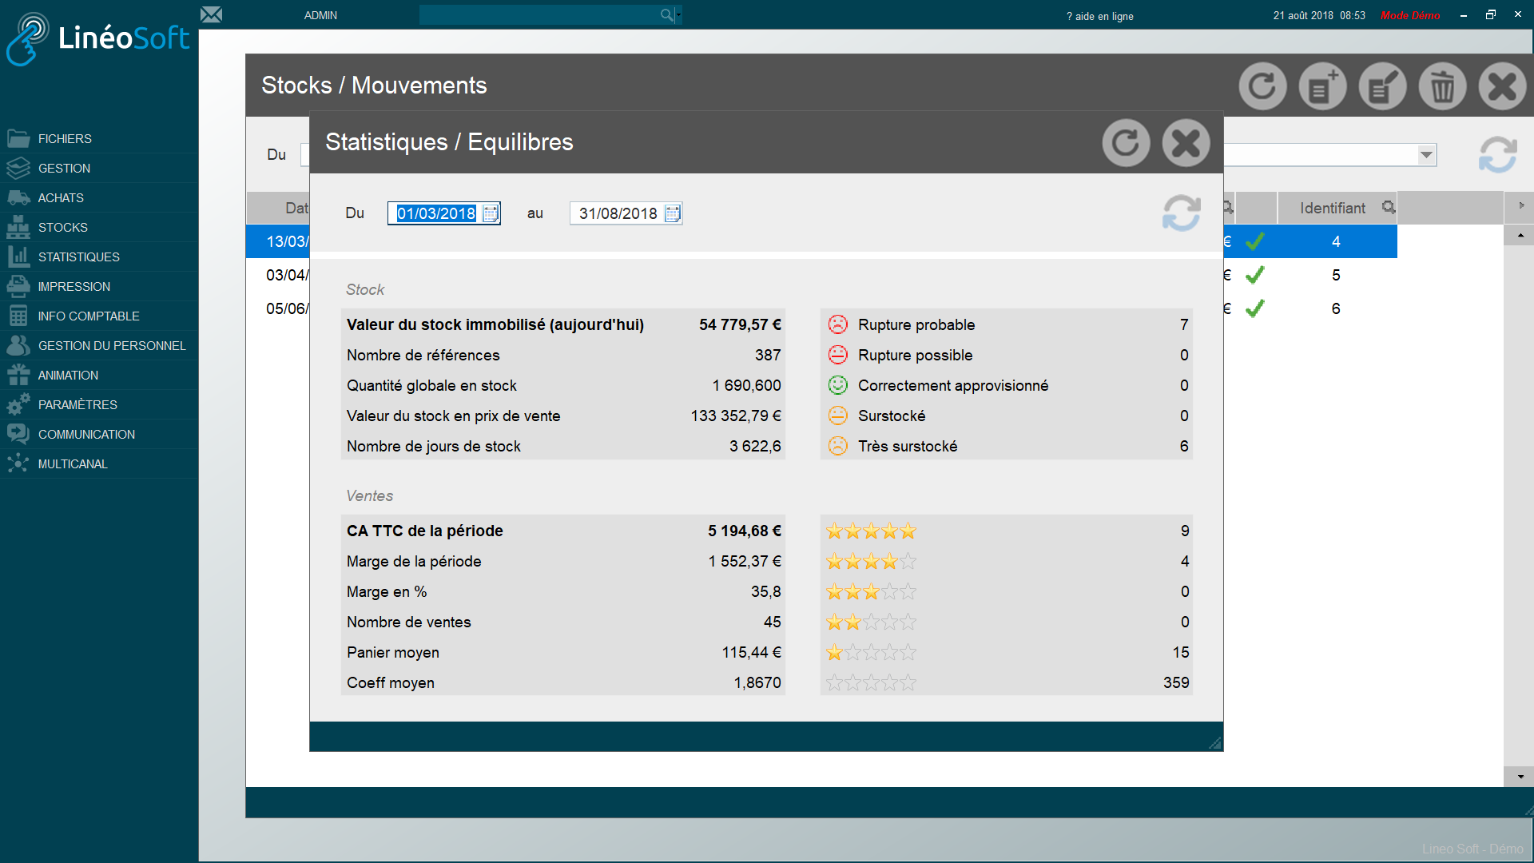Open calendar picker for start date 01/03/2018
Screen dimensions: 1534x863
(x=491, y=213)
